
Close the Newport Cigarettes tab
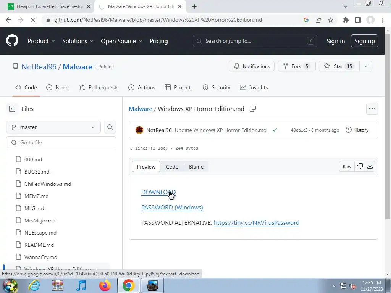[x=89, y=6]
